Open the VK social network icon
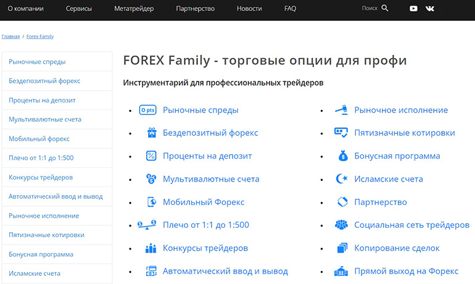 (x=430, y=9)
